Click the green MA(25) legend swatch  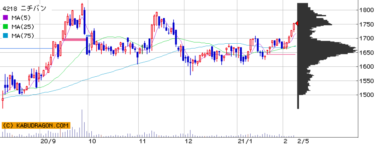pos(6,27)
